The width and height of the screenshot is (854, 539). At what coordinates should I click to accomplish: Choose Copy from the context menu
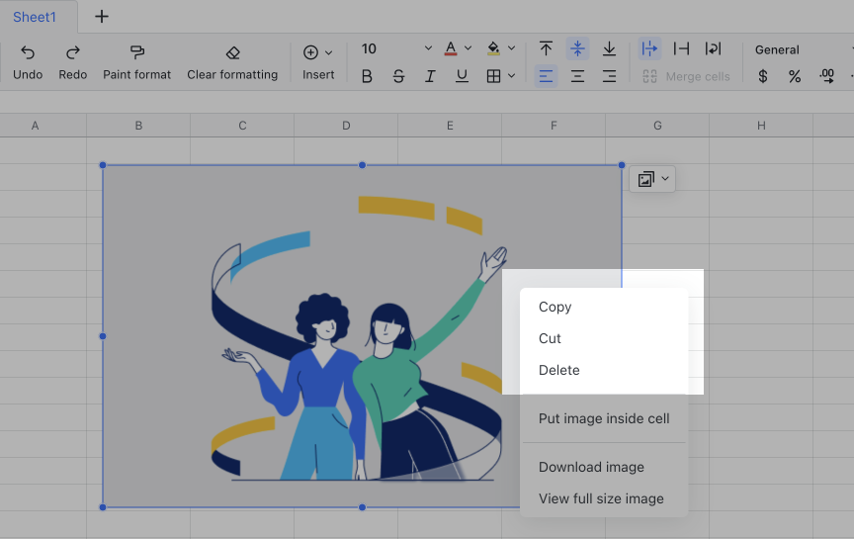click(x=555, y=307)
